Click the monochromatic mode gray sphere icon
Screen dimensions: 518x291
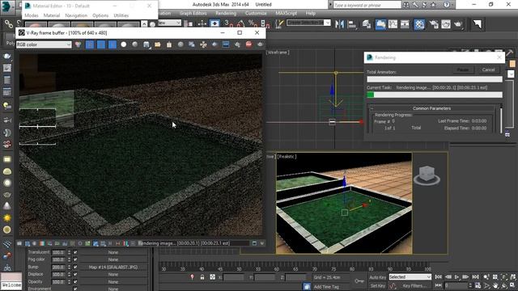coord(135,44)
